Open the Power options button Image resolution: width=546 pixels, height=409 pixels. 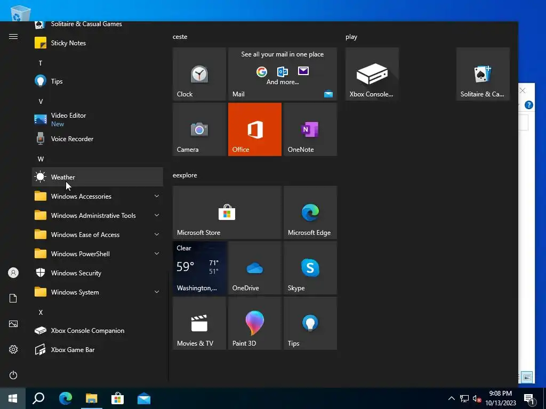pos(13,375)
